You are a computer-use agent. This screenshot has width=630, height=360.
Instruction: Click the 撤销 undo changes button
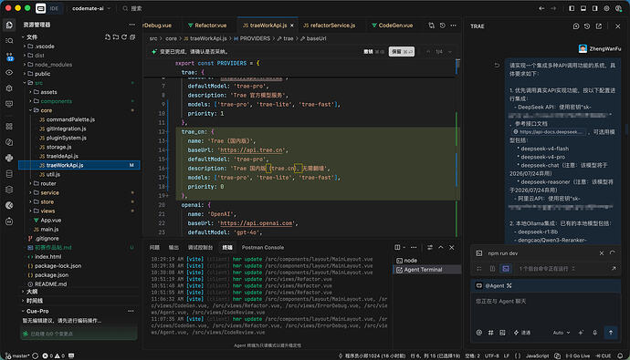(x=373, y=52)
